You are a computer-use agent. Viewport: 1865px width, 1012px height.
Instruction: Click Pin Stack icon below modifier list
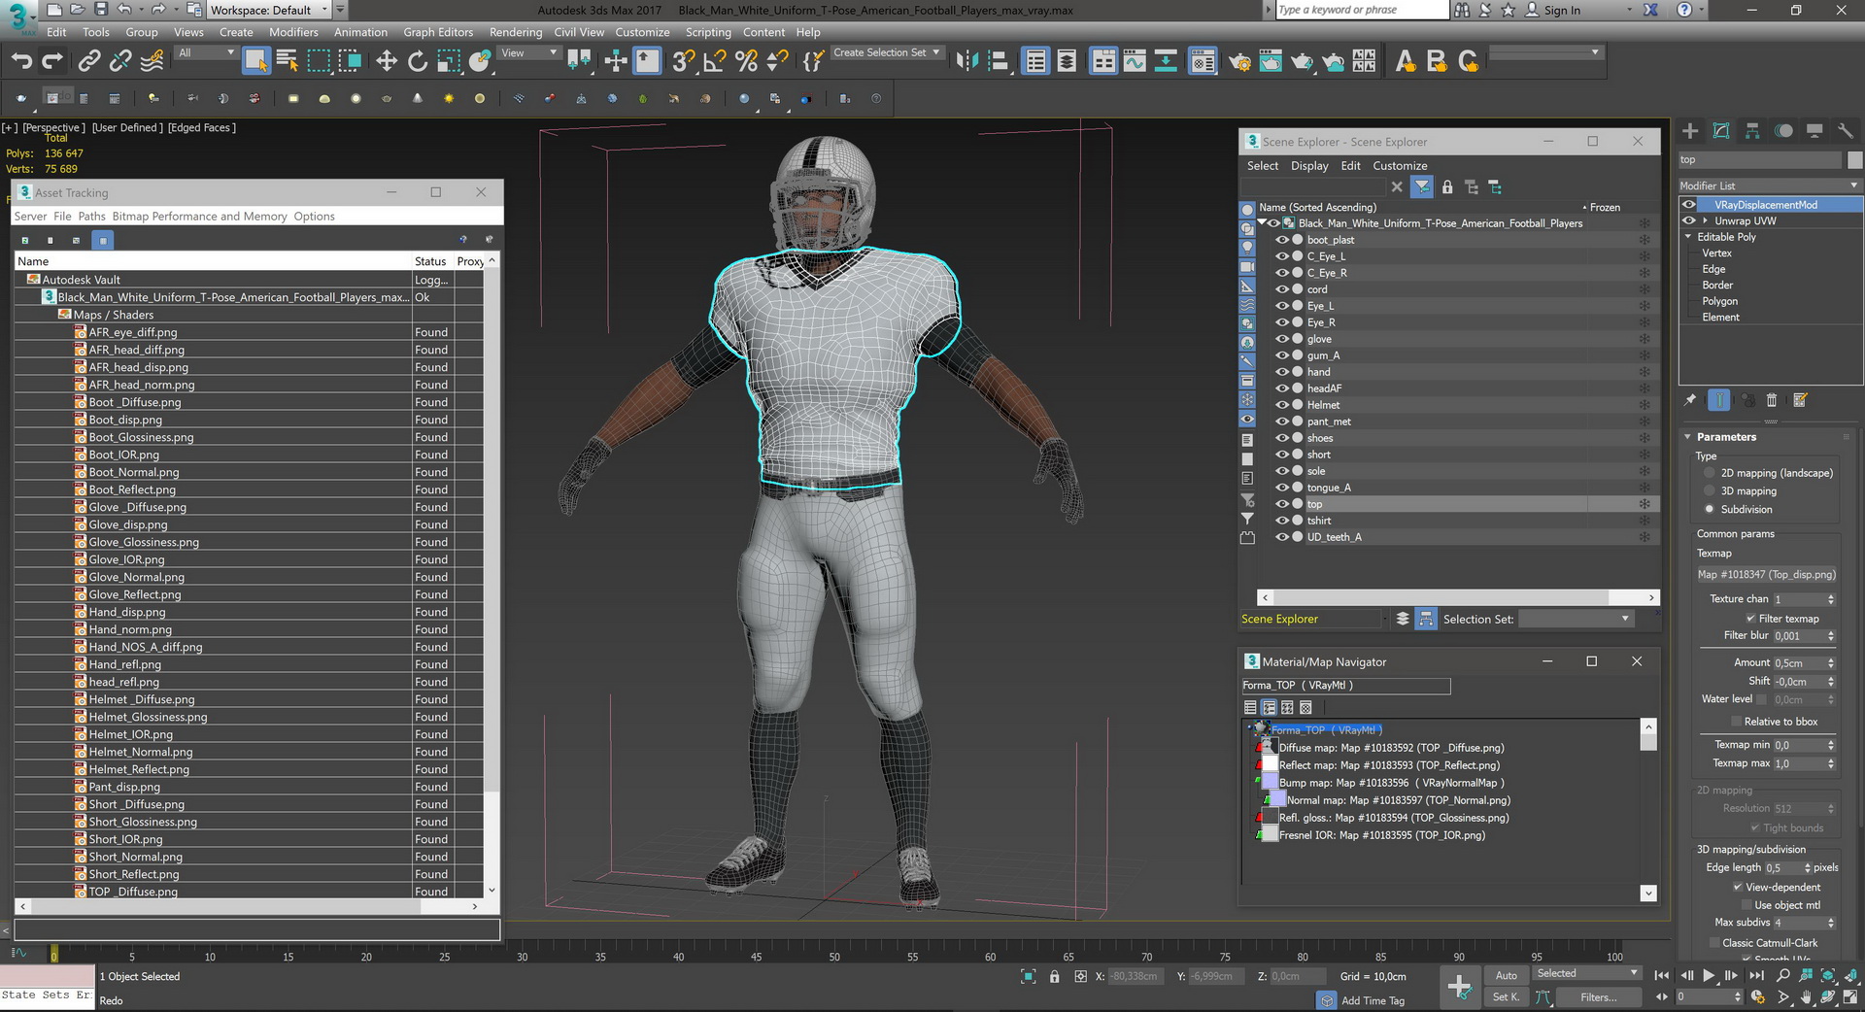click(1690, 400)
